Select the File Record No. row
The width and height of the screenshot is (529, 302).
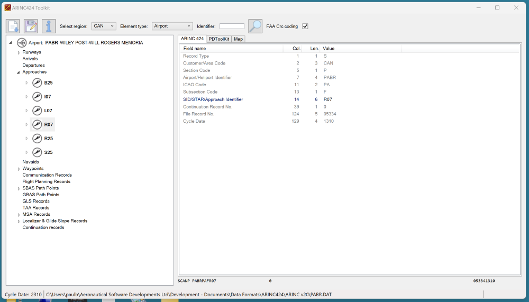(x=349, y=114)
